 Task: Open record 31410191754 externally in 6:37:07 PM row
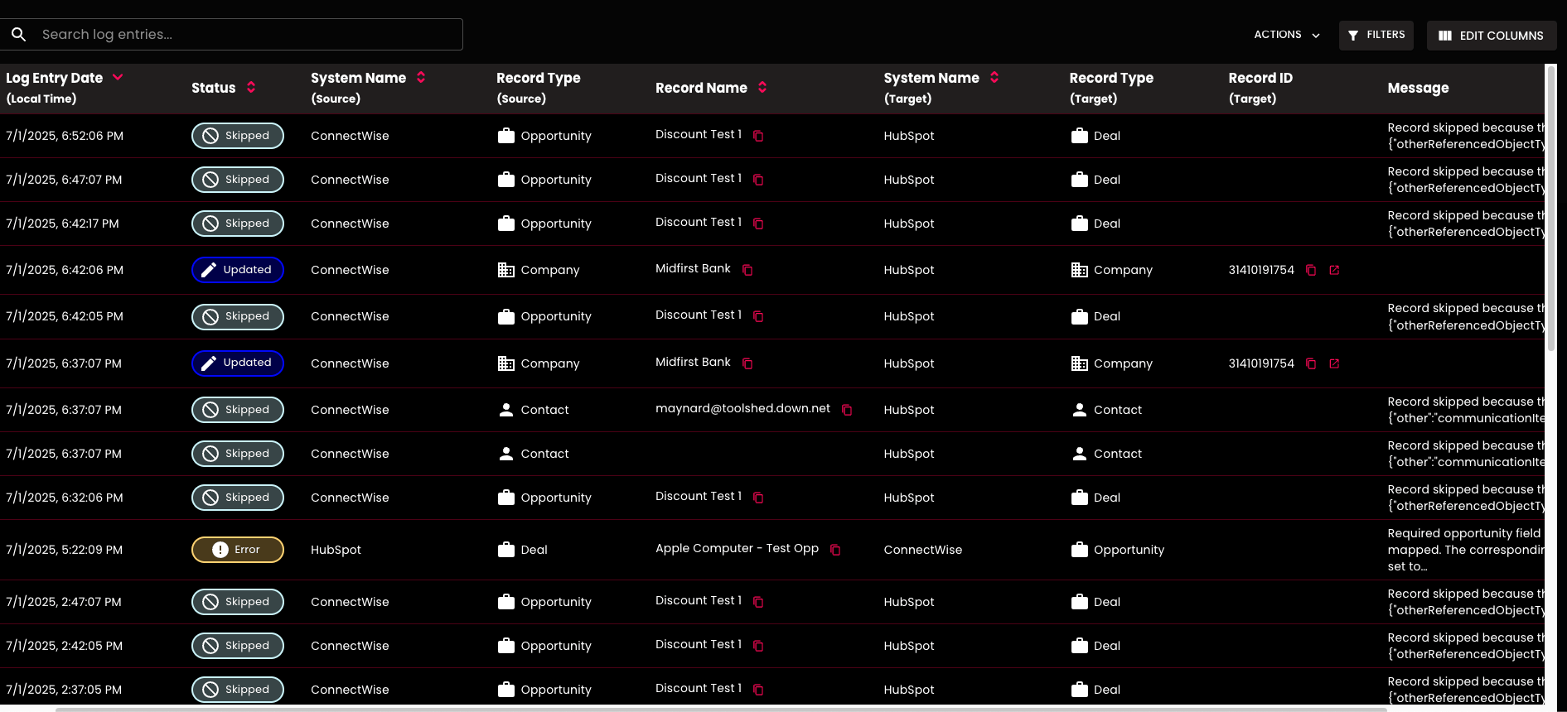click(x=1334, y=363)
